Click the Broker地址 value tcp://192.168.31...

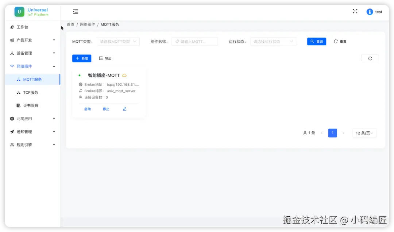click(123, 85)
